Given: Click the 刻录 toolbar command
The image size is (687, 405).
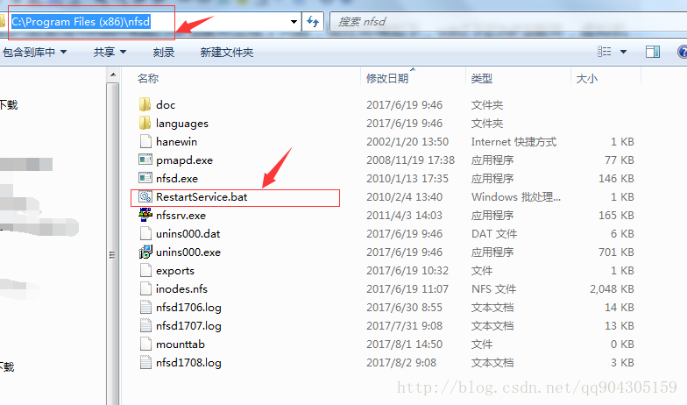Looking at the screenshot, I should [x=163, y=53].
